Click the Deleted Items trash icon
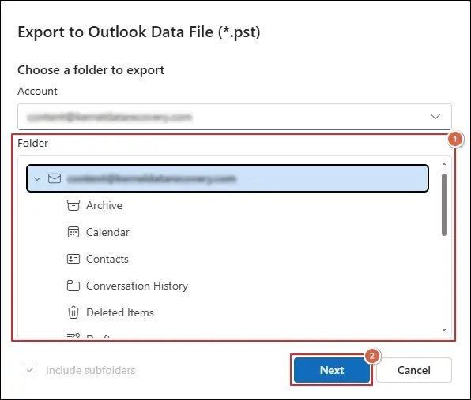Image resolution: width=471 pixels, height=400 pixels. coord(73,312)
